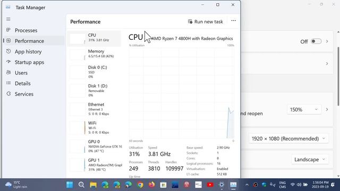
Task: Open taskbar Search magnifier
Action: coord(81,185)
